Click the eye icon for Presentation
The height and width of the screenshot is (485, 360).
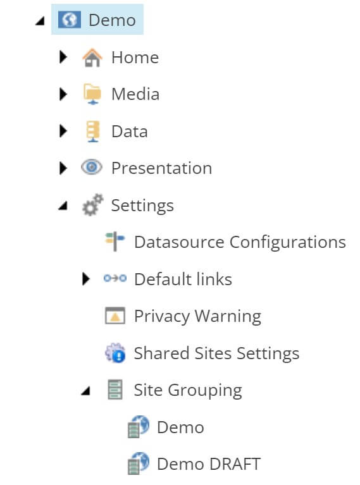click(92, 168)
